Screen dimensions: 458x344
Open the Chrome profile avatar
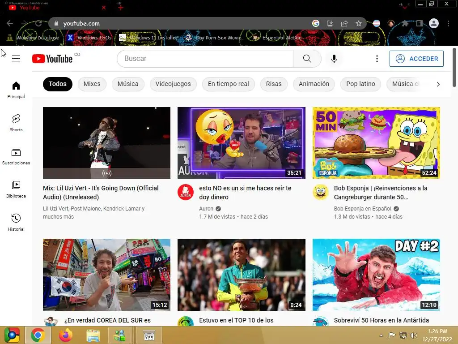[x=434, y=23]
